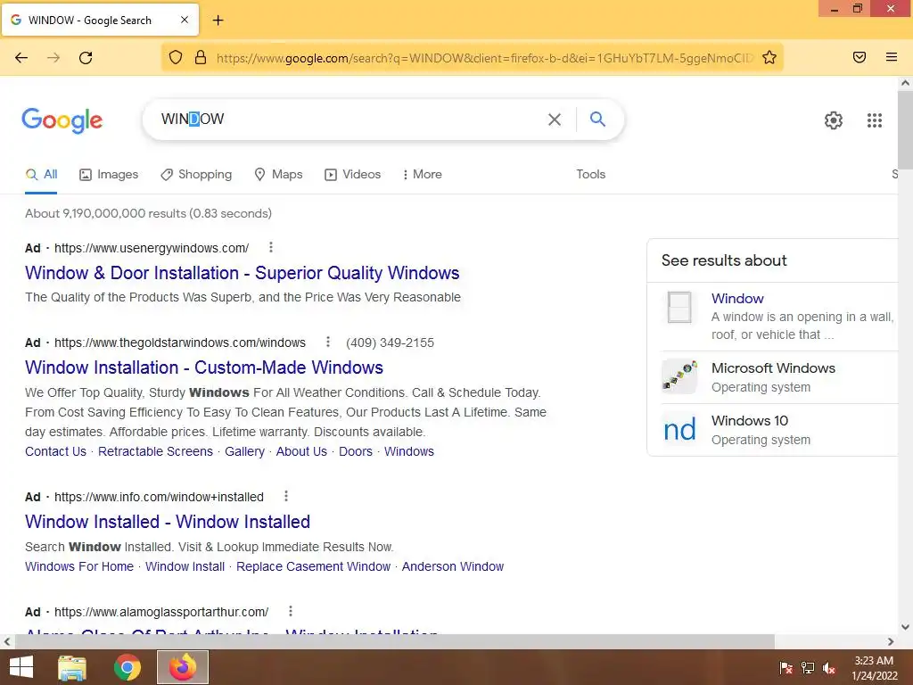This screenshot has height=685, width=913.
Task: Click the vertical scrollbar thumb
Action: point(905,128)
